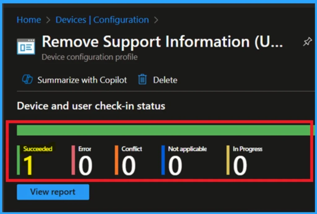Open View report
The image size is (317, 214).
coord(53,192)
